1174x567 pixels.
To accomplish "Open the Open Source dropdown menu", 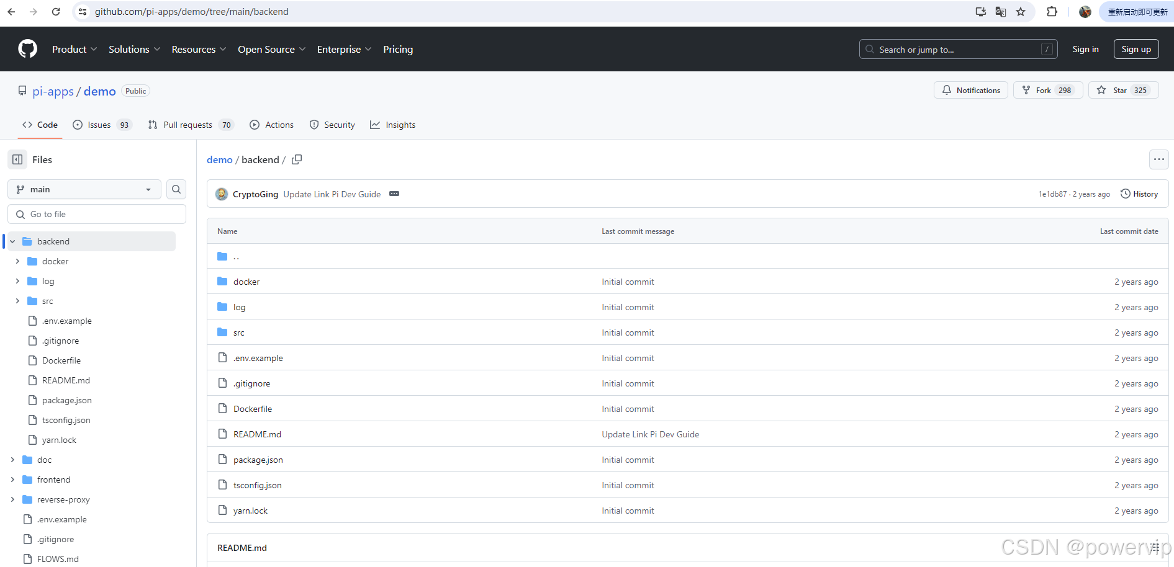I will (x=271, y=49).
